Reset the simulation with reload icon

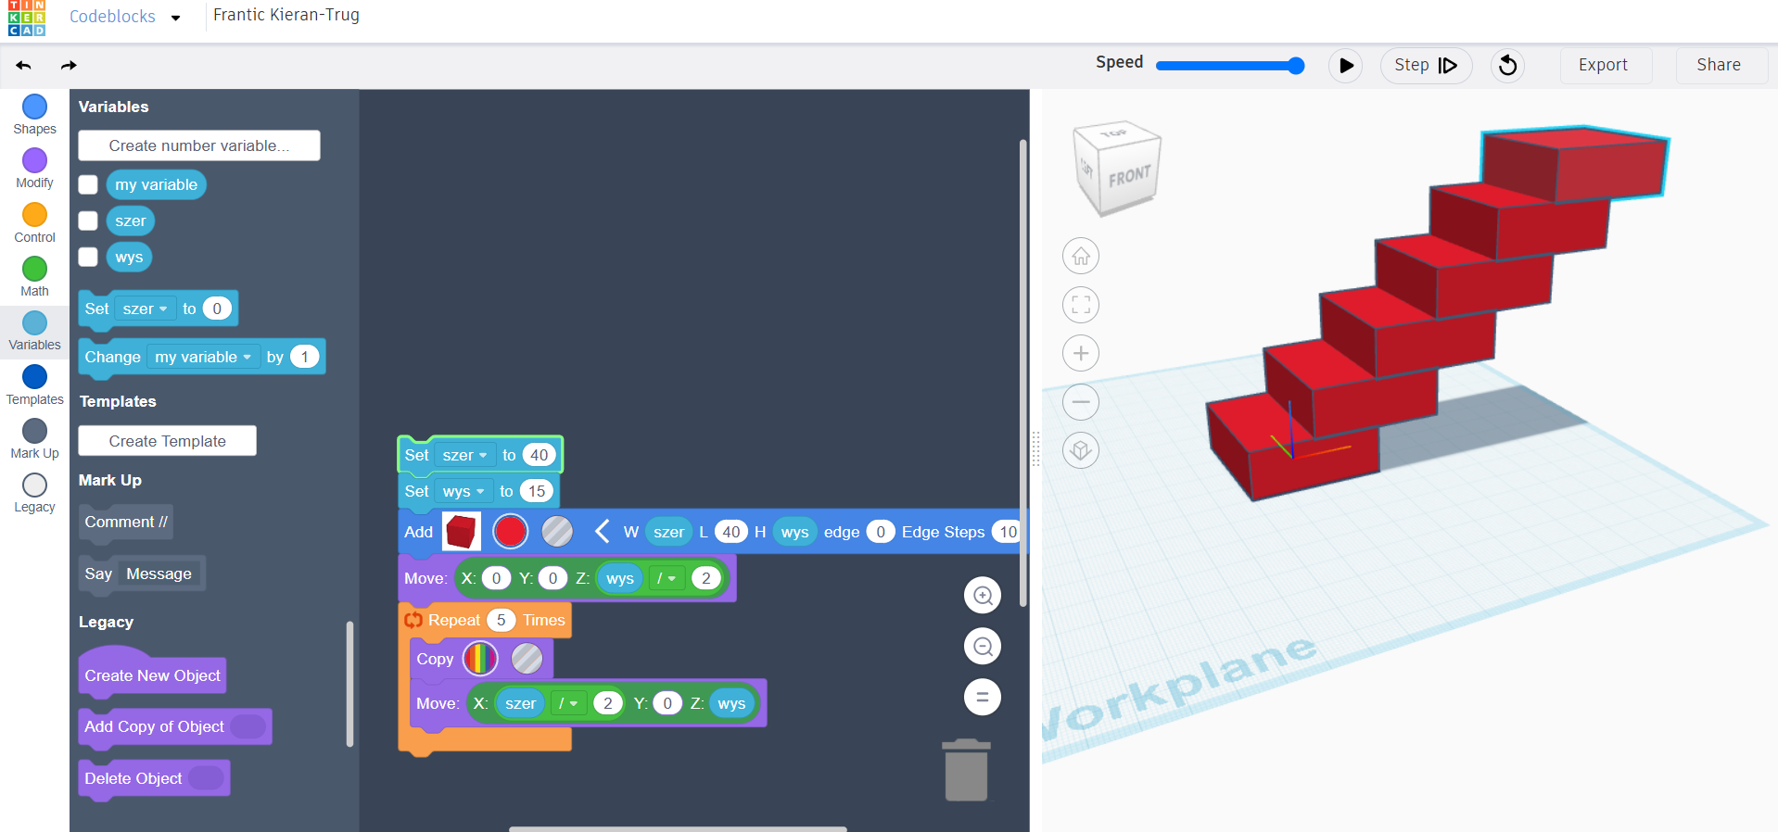[1508, 66]
